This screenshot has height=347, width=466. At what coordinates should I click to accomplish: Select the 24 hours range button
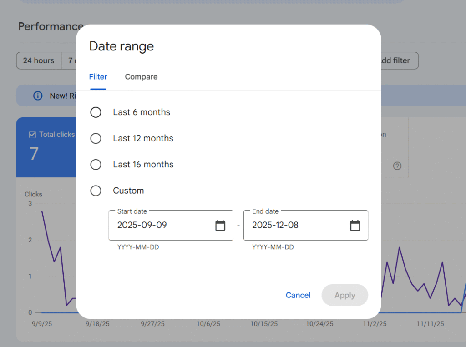tap(39, 60)
